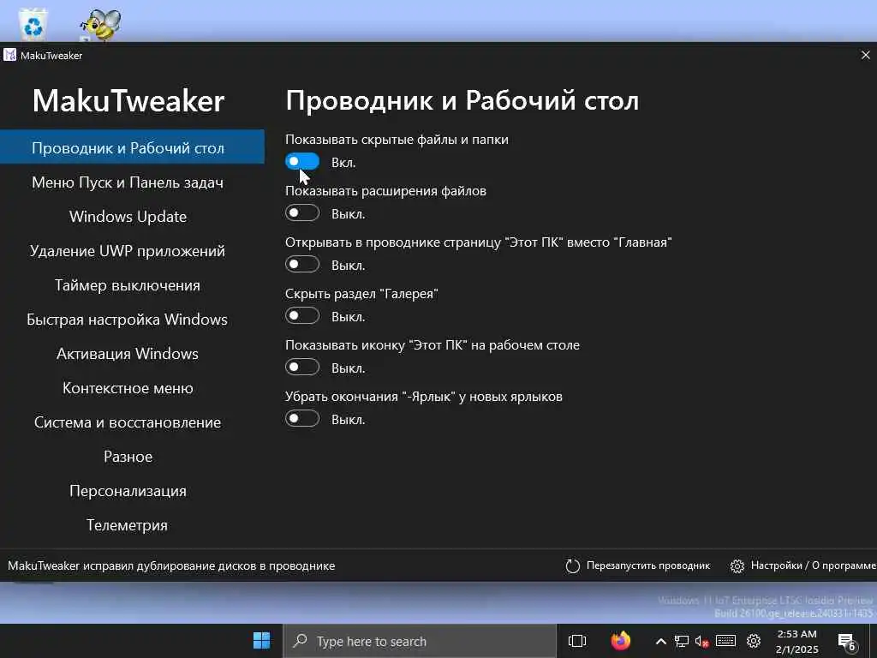Click "Перезапустить проводник" label
The image size is (877, 658).
click(648, 565)
